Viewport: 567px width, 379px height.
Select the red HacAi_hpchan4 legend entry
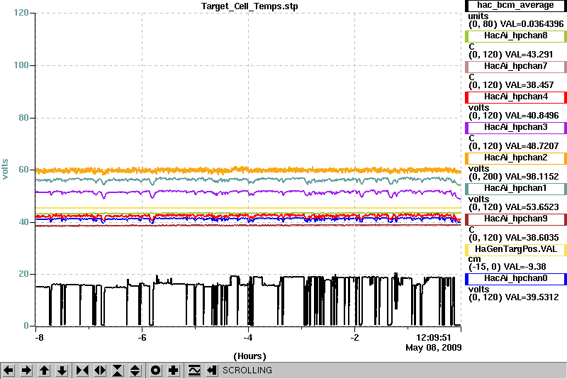tap(516, 97)
